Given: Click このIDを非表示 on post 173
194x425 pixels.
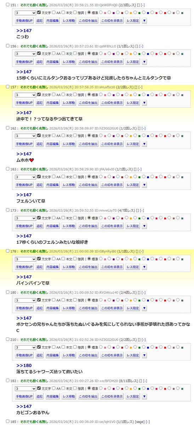Looking at the screenshot, I should [x=112, y=225].
